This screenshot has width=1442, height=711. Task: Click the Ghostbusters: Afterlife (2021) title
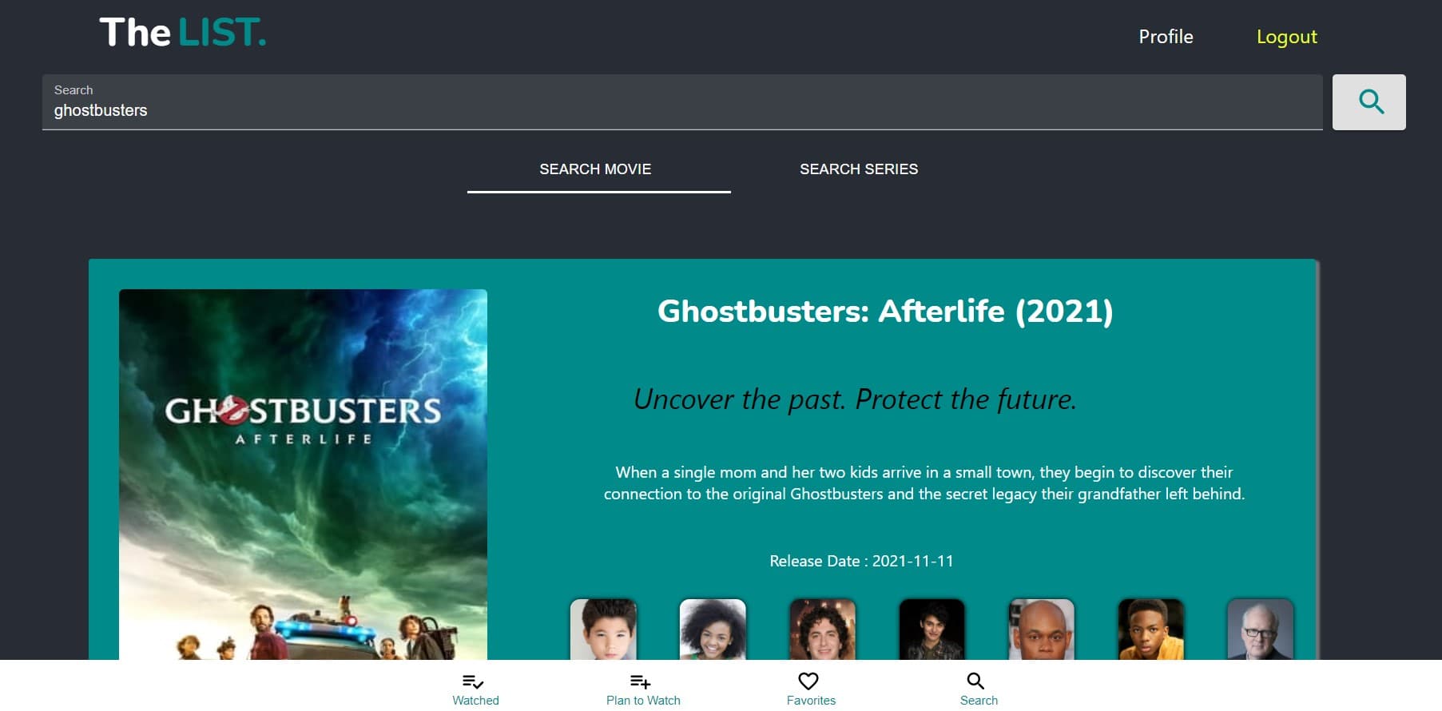click(x=884, y=312)
